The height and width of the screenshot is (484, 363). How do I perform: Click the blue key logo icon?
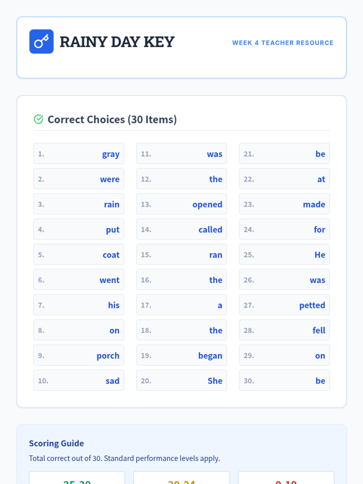pyautogui.click(x=41, y=41)
